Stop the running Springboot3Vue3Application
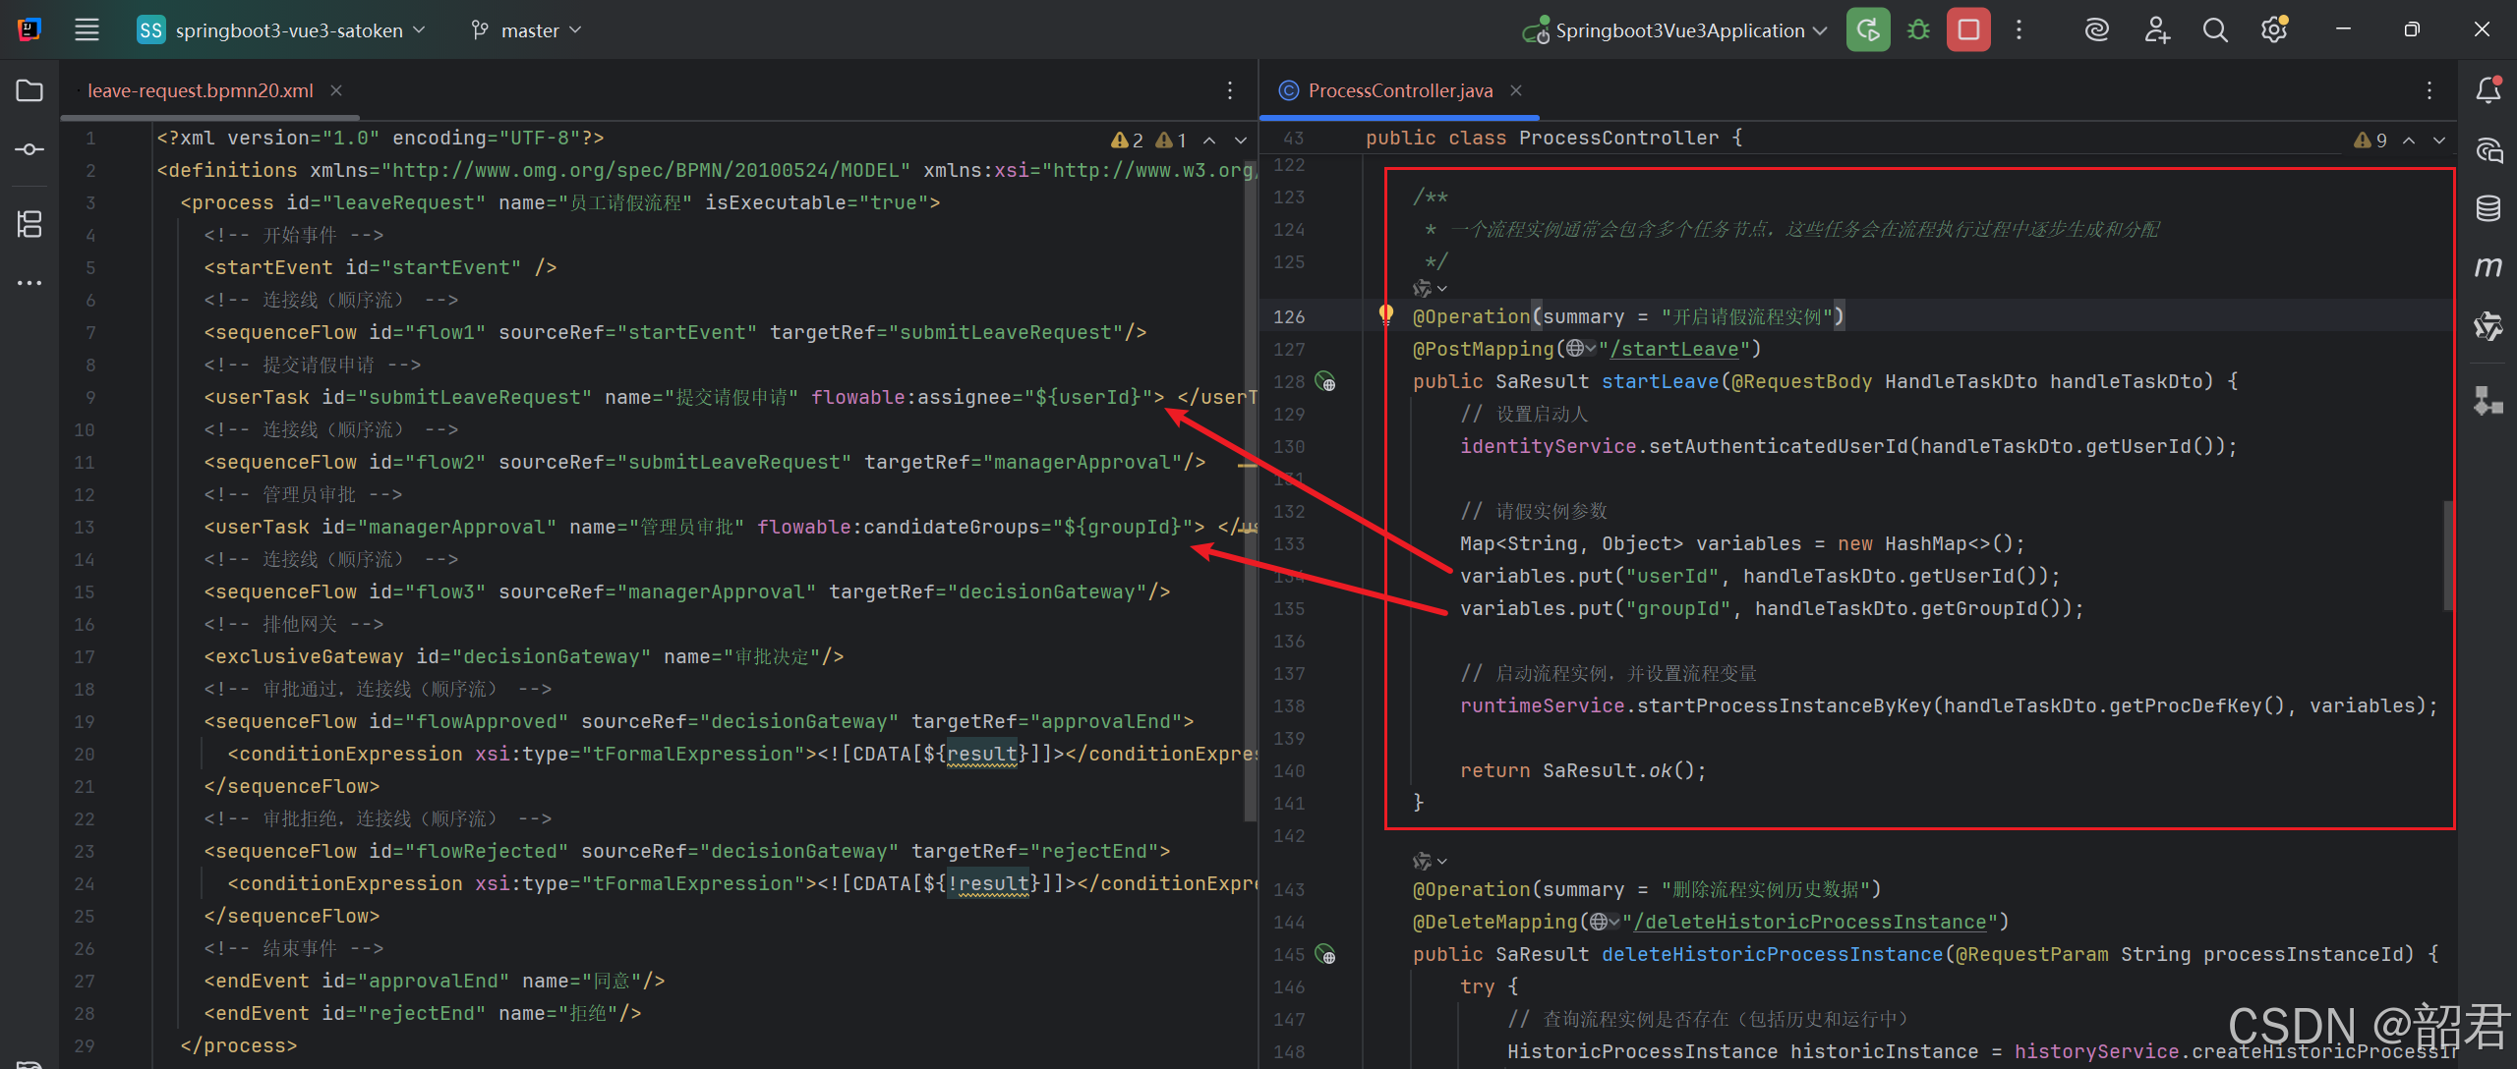Image resolution: width=2517 pixels, height=1069 pixels. (x=1968, y=30)
